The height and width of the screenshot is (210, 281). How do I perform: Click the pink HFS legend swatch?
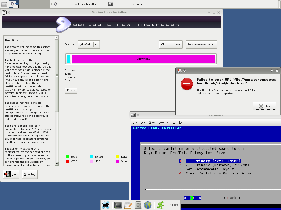pyautogui.click(x=92, y=161)
